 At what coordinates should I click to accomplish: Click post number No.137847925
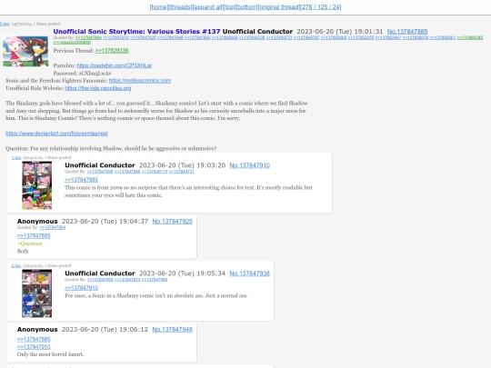click(x=172, y=221)
